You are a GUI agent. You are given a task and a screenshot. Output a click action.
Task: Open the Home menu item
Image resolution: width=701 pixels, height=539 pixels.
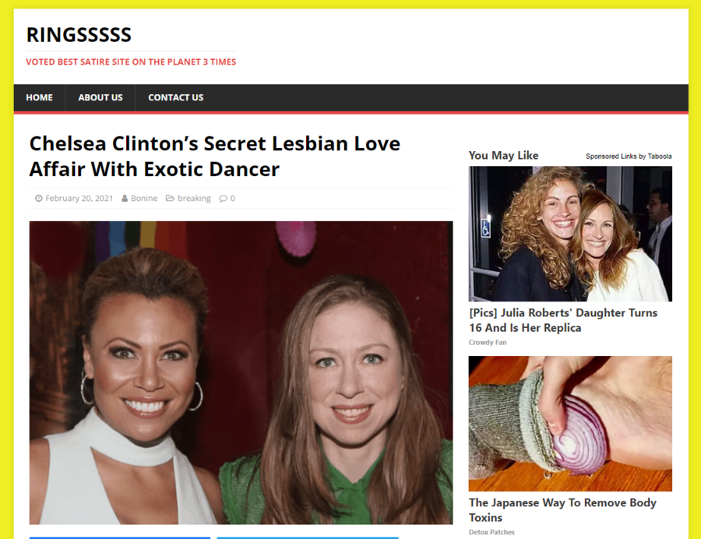(x=40, y=97)
